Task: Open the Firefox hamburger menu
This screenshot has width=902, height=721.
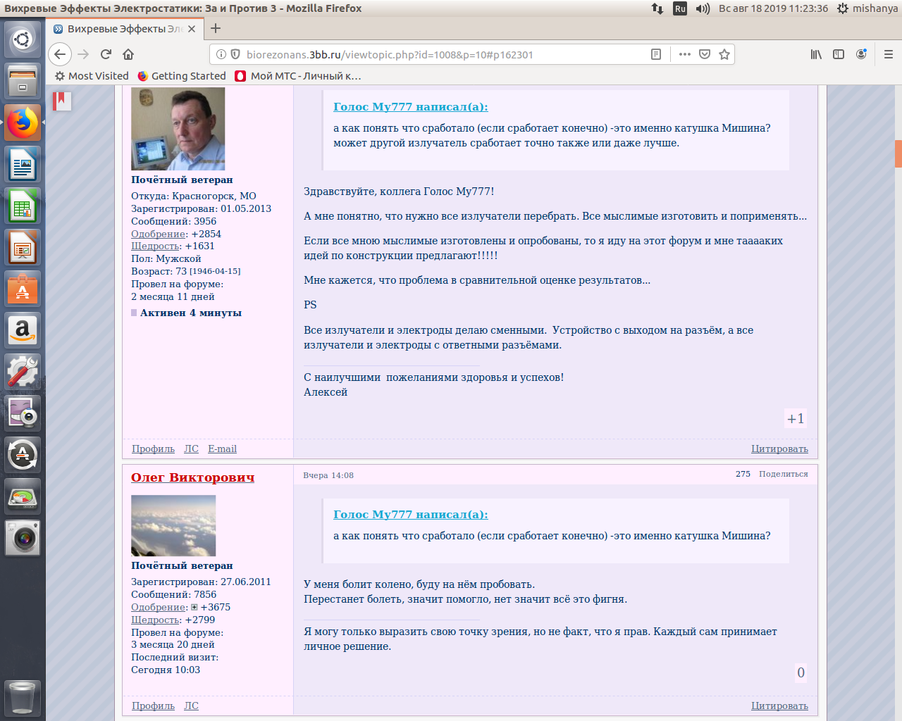Action: 889,54
